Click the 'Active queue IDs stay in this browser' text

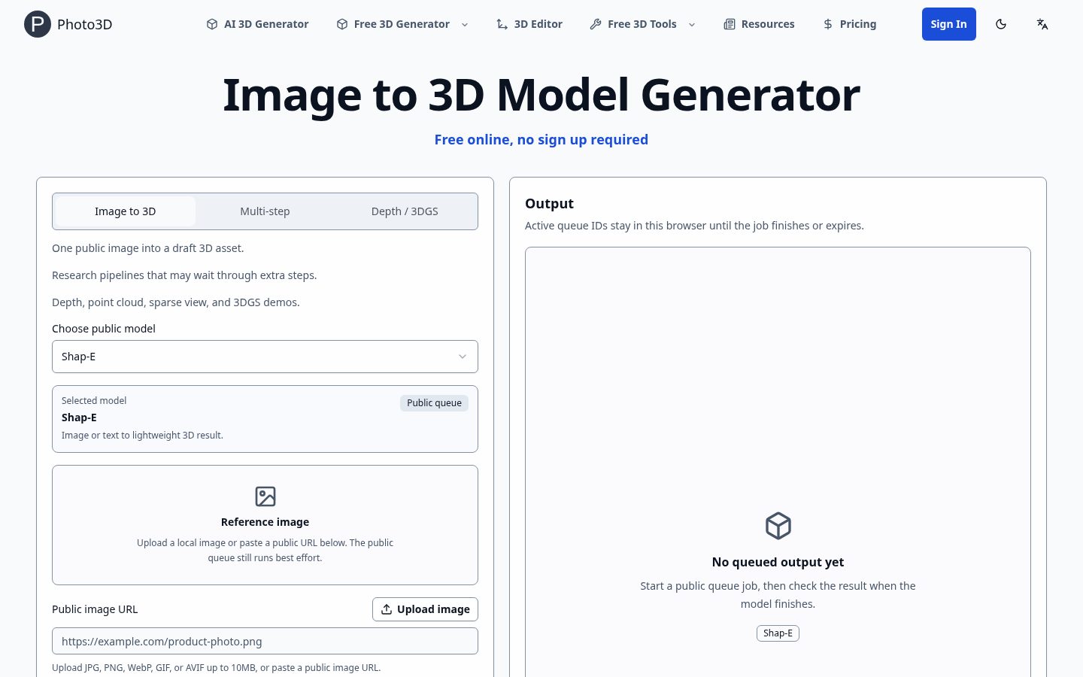pos(694,226)
